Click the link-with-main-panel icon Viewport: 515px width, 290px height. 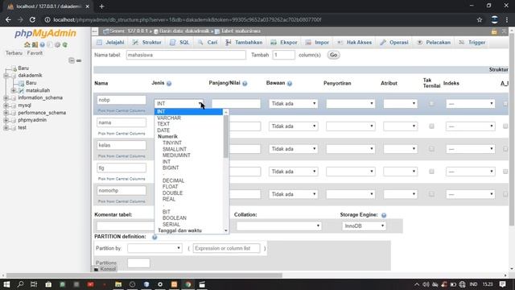click(x=79, y=60)
